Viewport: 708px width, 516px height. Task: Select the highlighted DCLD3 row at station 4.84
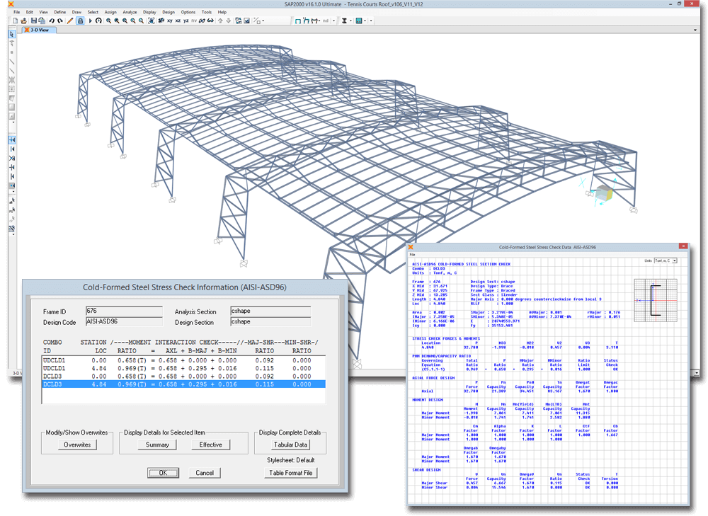[183, 384]
